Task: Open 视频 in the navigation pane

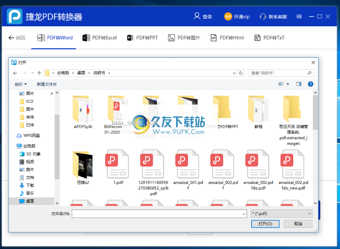Action: (x=27, y=162)
